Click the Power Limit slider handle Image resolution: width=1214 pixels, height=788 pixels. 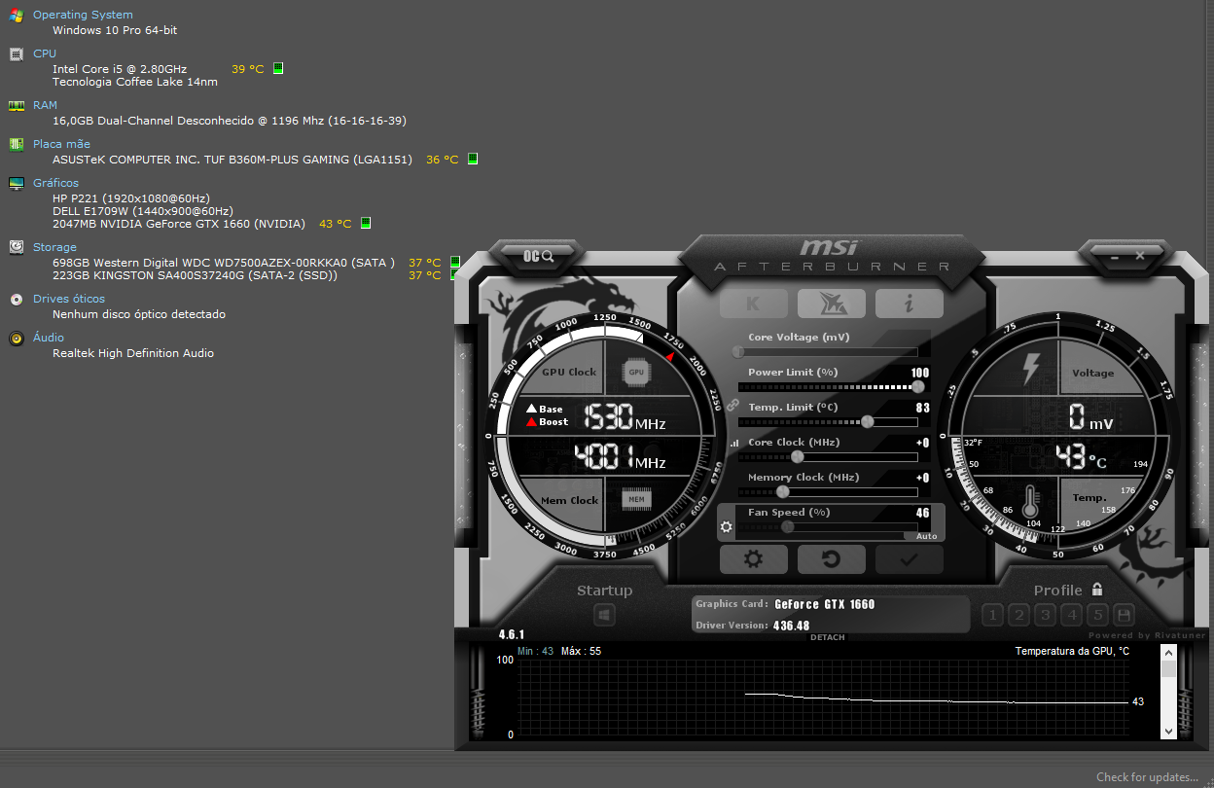coord(916,386)
